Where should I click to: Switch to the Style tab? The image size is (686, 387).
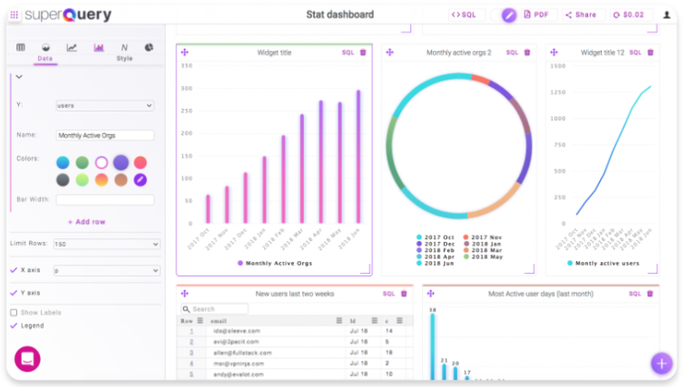(124, 59)
